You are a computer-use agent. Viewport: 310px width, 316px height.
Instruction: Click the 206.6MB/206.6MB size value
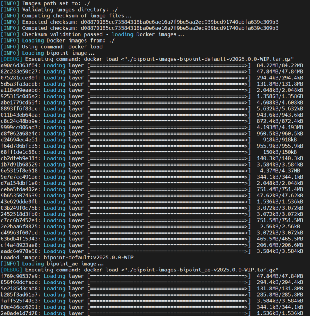(280, 245)
